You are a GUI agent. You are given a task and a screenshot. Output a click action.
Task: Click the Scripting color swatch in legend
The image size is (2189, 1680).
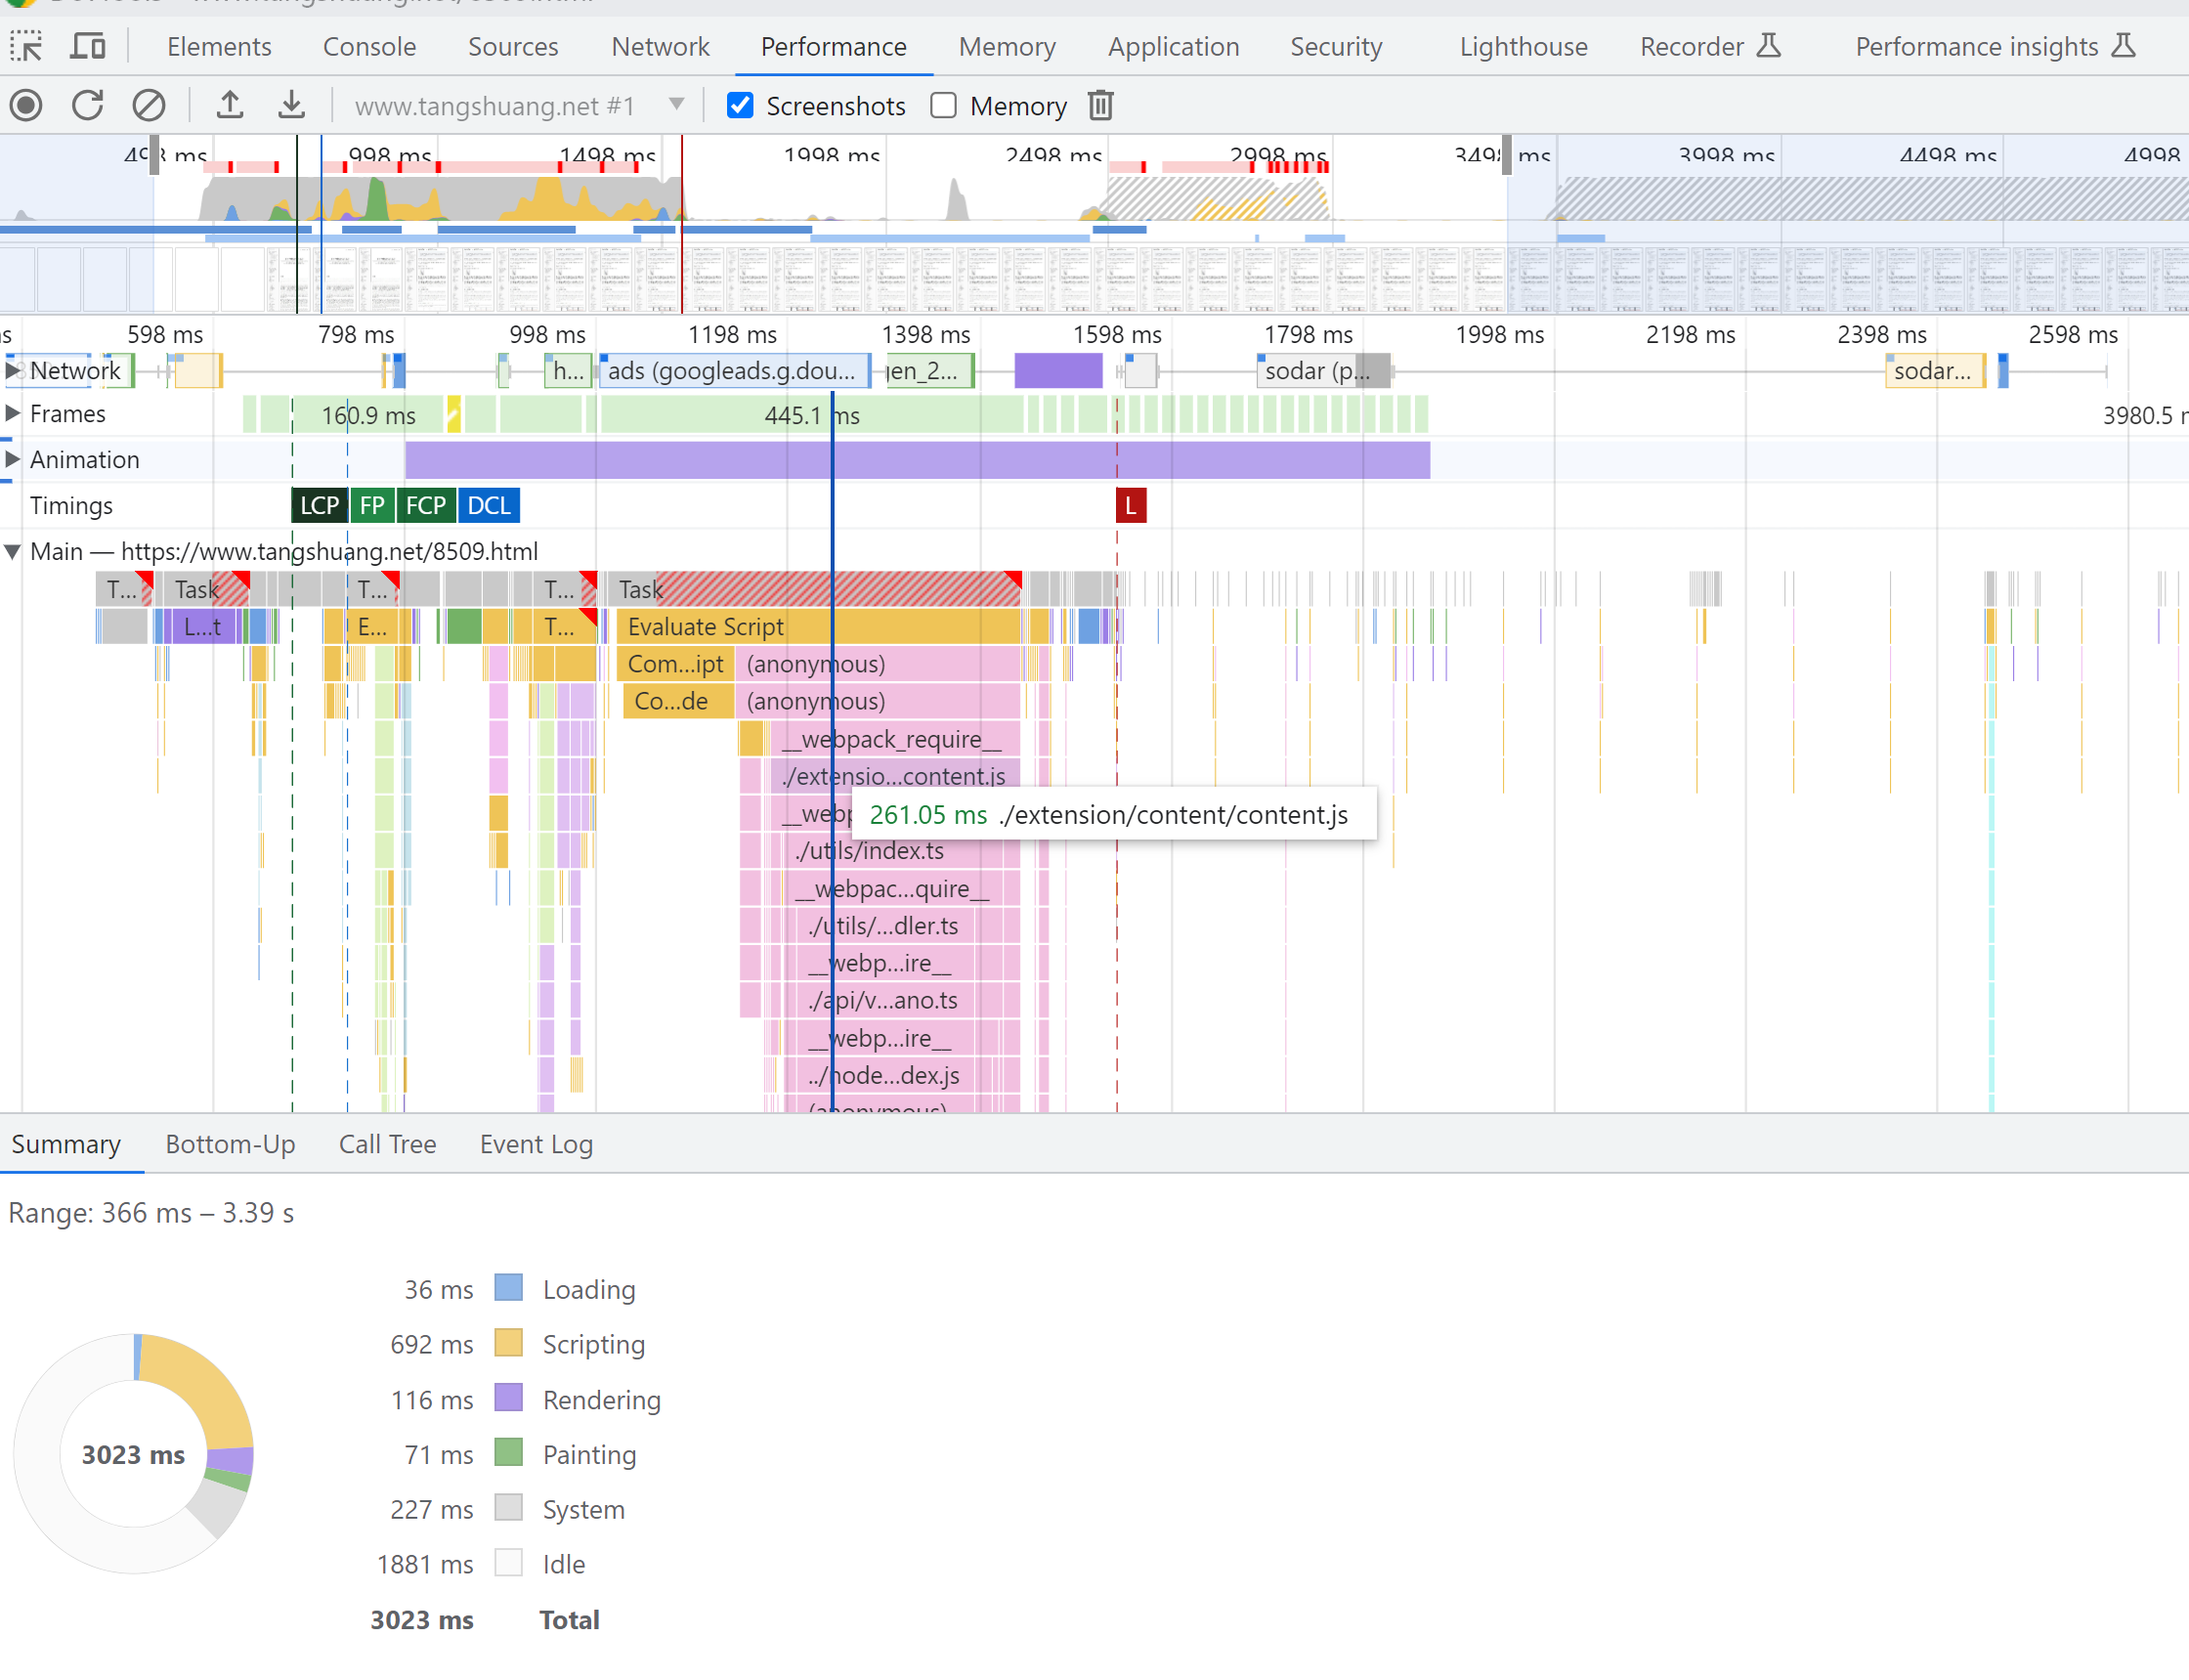click(509, 1343)
